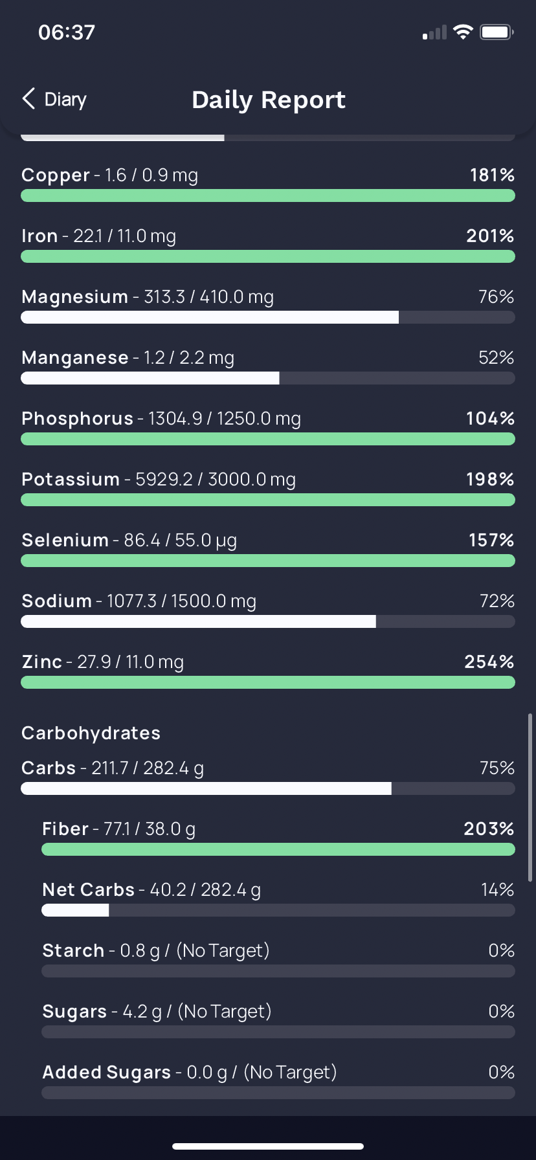This screenshot has width=536, height=1160.
Task: Open the Magnesium nutrient detail
Action: tap(268, 306)
